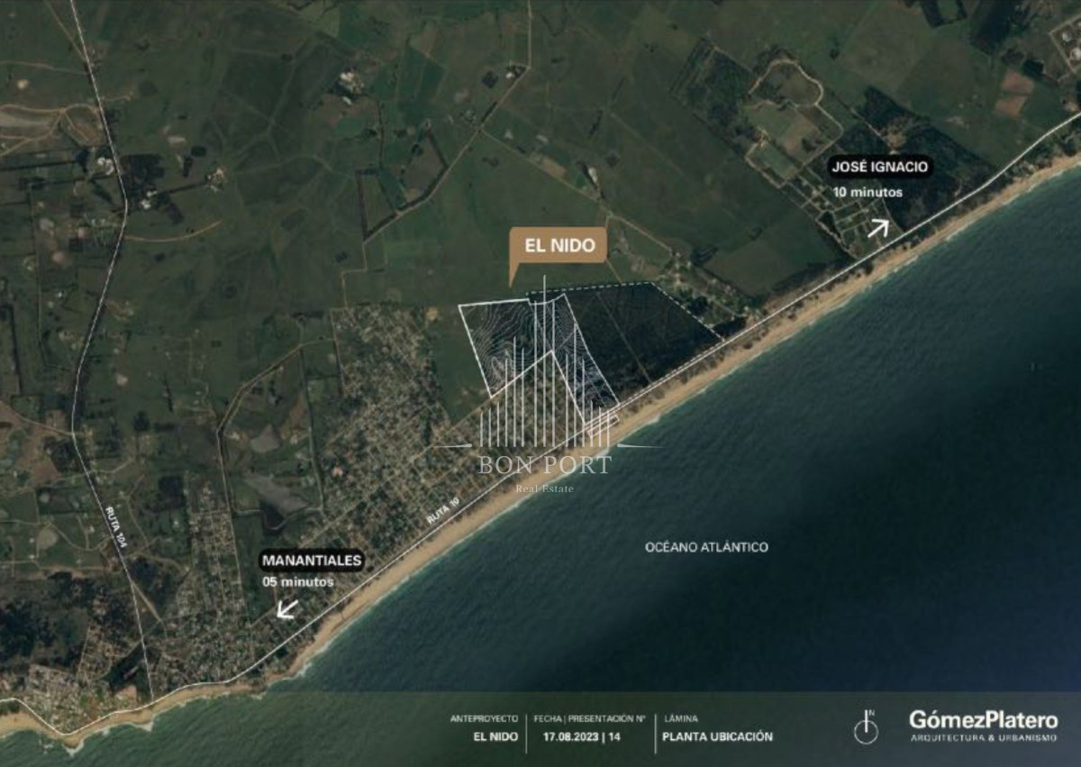The width and height of the screenshot is (1081, 767).
Task: Click the ANTEPROYECTO heading in footer
Action: (x=484, y=719)
